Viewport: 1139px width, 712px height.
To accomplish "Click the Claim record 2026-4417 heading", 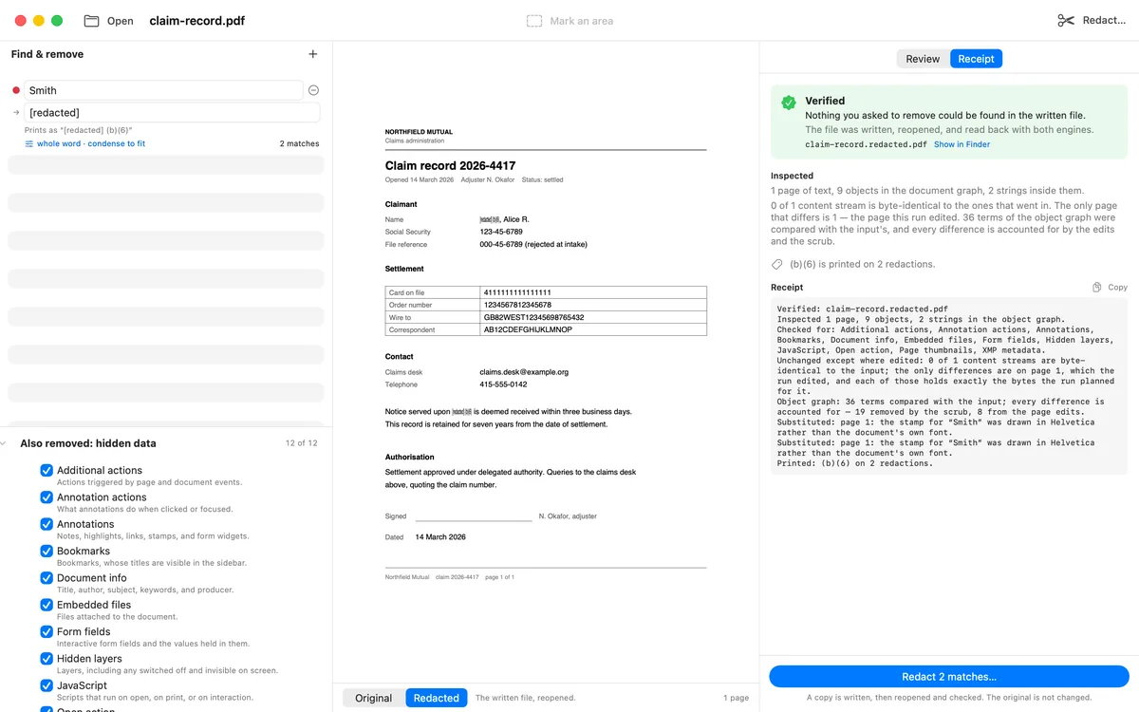I will [x=450, y=166].
